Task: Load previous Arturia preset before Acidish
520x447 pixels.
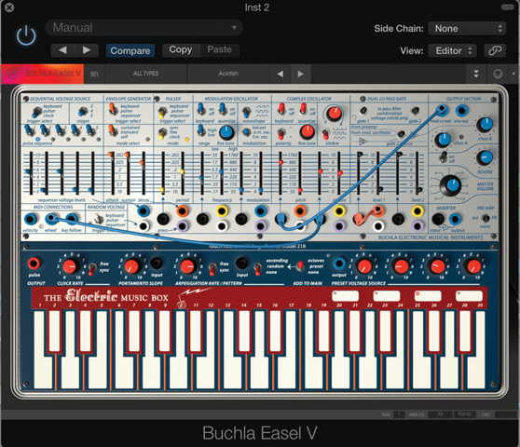Action: (281, 74)
